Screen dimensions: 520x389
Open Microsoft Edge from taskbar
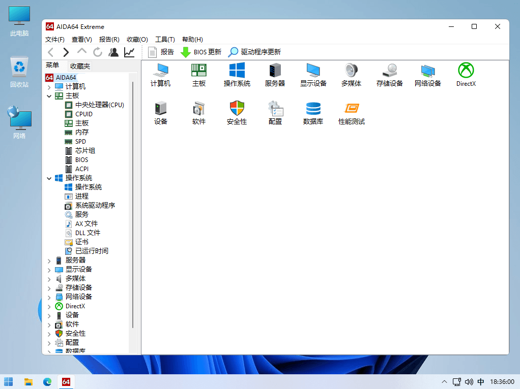47,382
